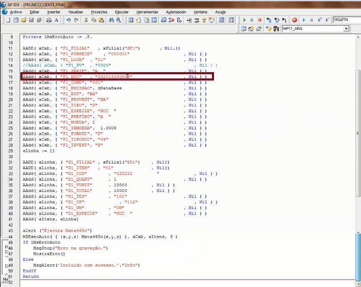Click the editor scrollbar up arrow
Screen dimensions: 361x287
pos(358,37)
